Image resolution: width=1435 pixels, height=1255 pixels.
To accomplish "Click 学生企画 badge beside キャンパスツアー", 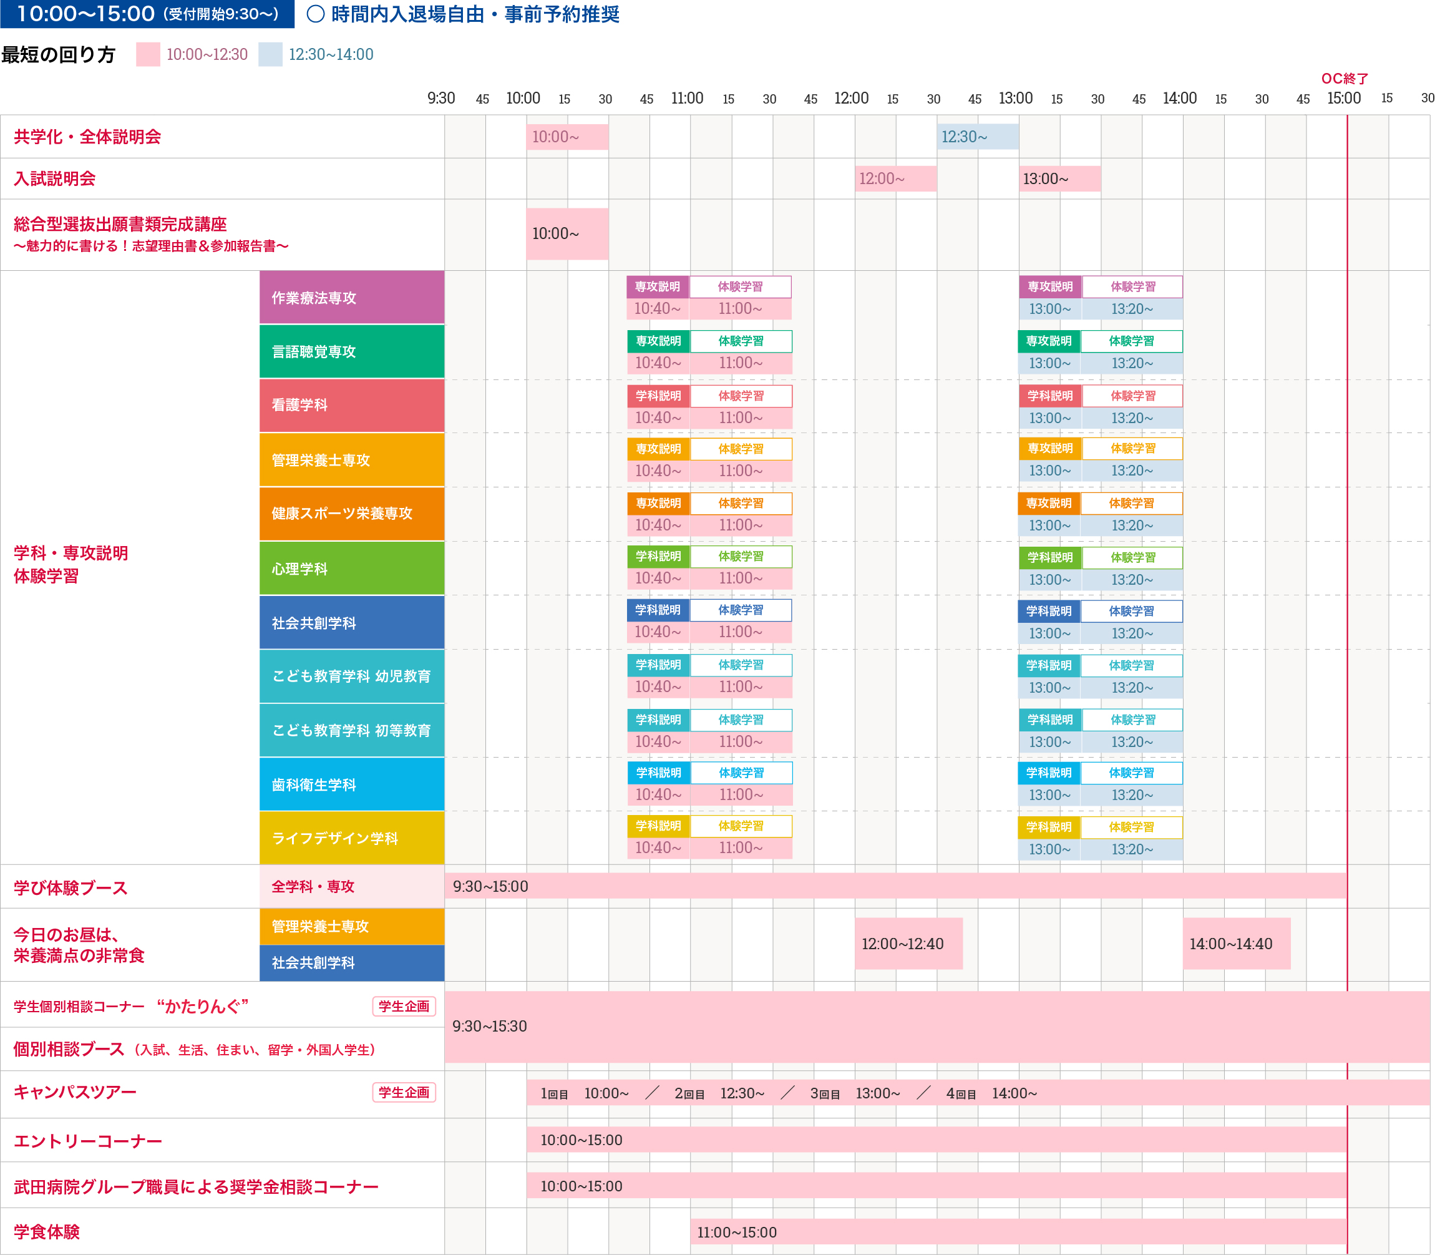I will 404,1093.
